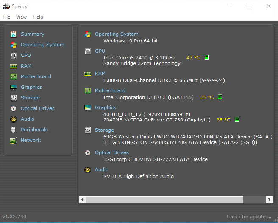Click the Optical Drives disc icon in sidebar
The height and width of the screenshot is (223, 278).
(14, 109)
